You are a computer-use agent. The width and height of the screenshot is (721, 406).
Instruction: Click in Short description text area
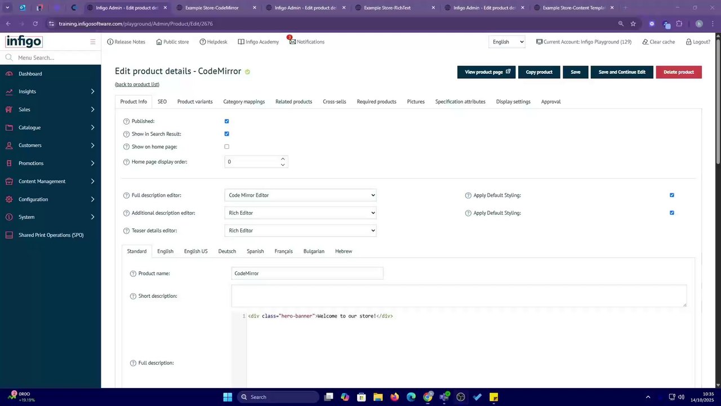tap(459, 296)
